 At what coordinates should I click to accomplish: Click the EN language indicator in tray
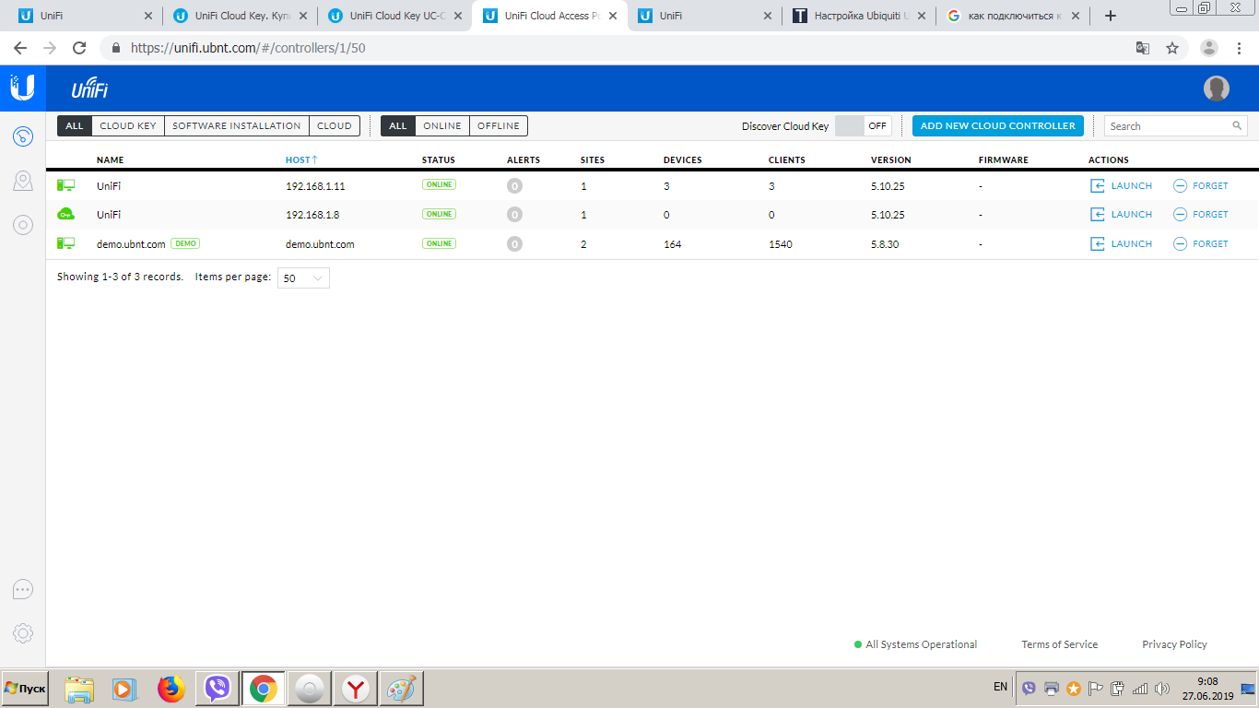tap(1000, 687)
